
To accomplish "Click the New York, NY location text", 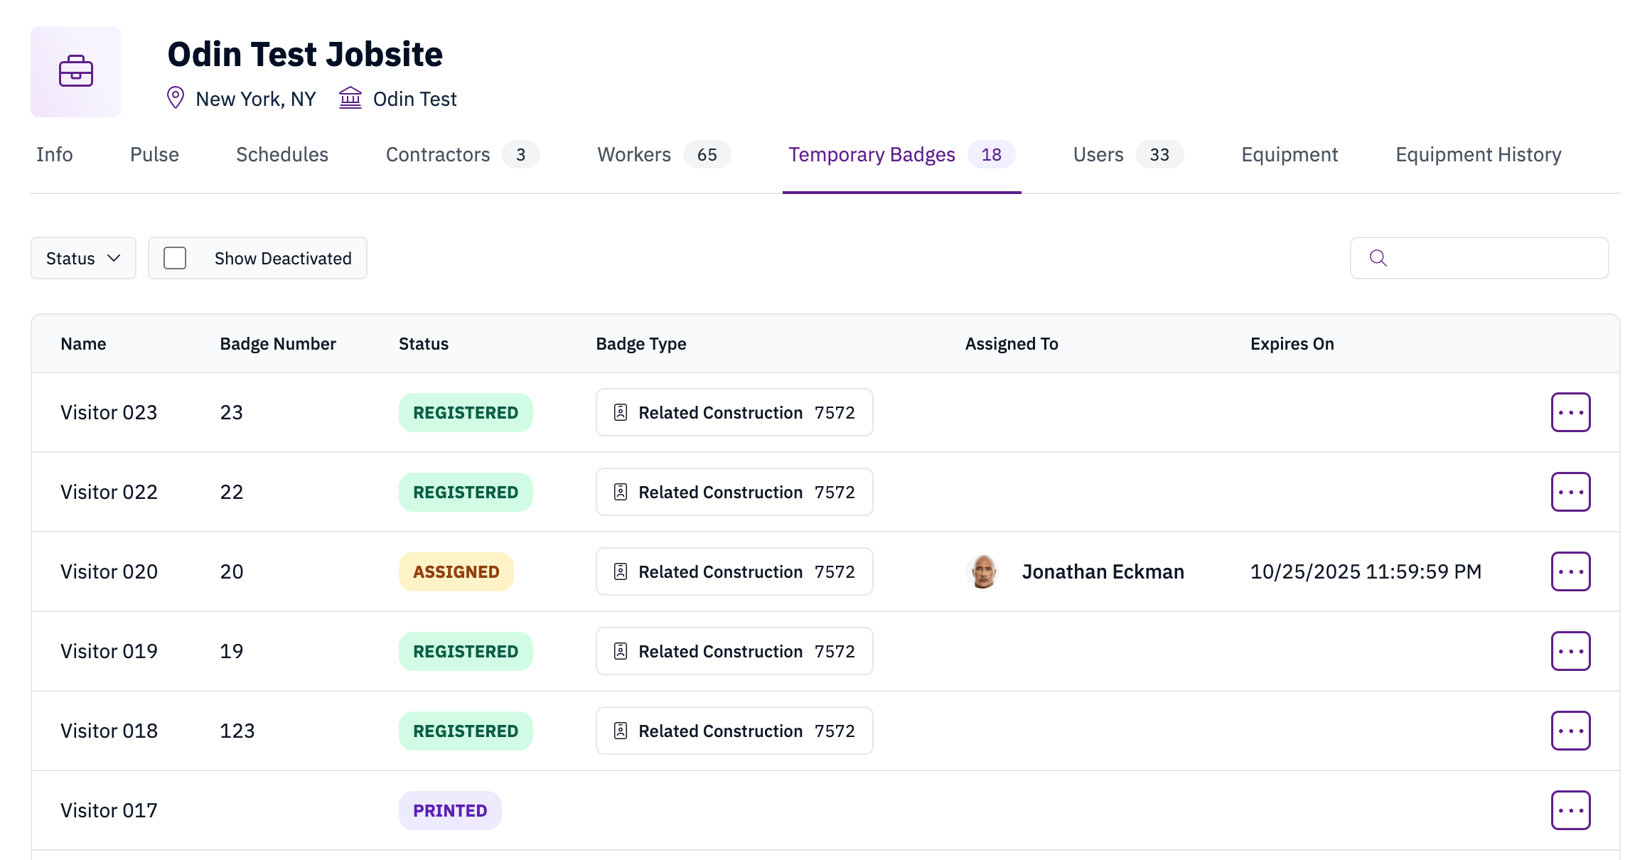I will (x=256, y=99).
